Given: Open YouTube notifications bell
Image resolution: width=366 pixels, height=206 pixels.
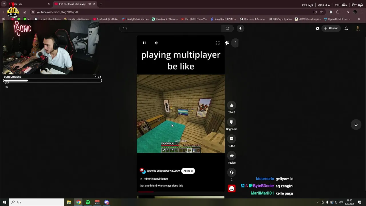Looking at the screenshot, I should 346,28.
